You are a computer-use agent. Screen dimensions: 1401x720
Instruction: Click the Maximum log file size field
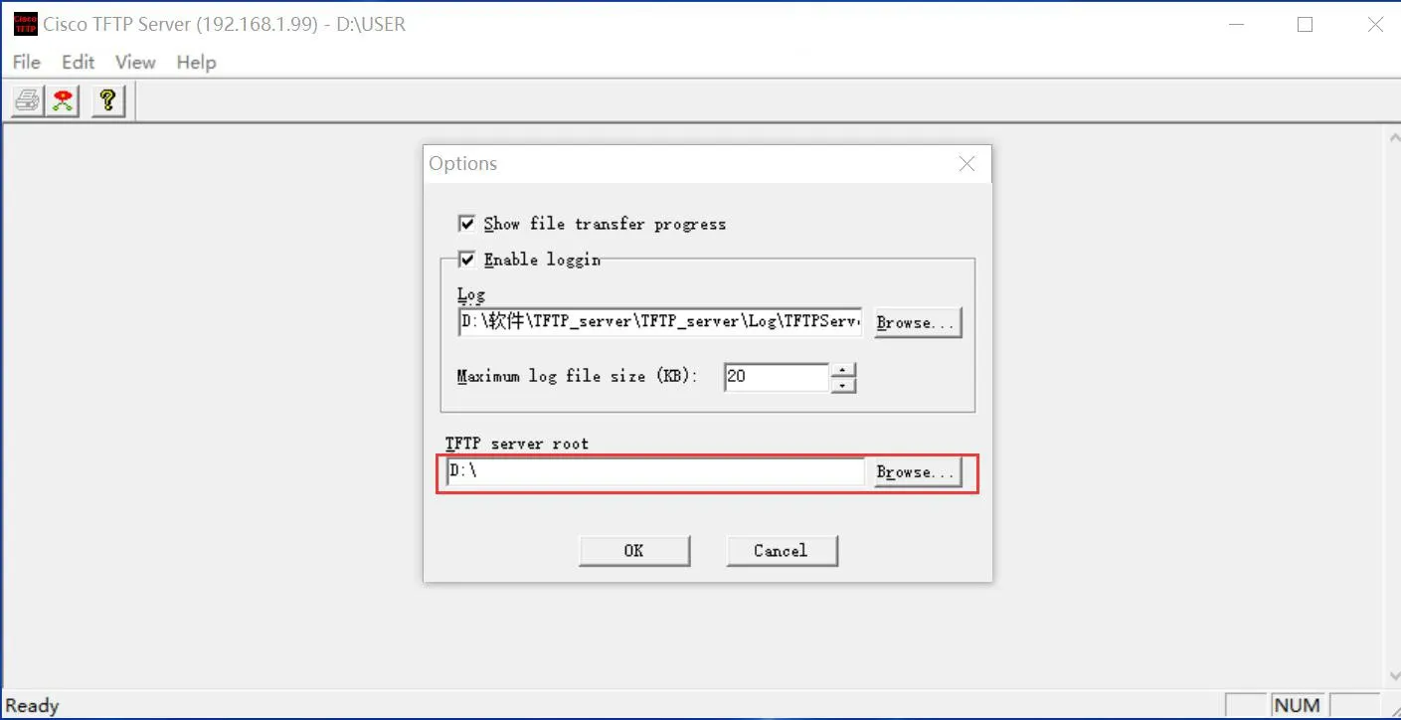(776, 377)
